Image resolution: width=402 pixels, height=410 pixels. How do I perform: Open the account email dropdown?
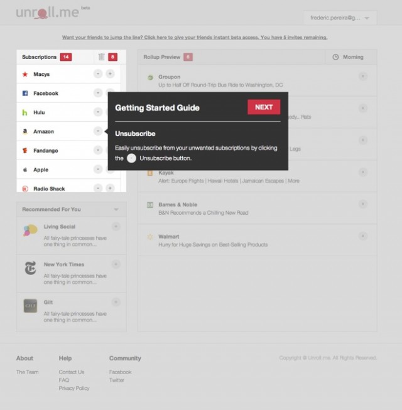click(340, 18)
